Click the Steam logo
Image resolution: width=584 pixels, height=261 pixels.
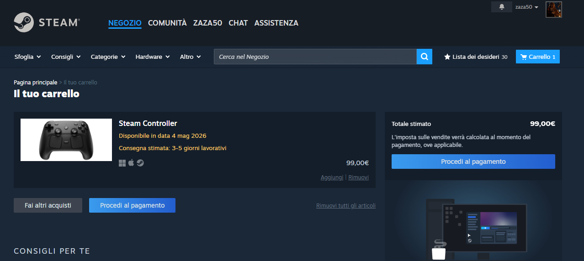click(47, 22)
